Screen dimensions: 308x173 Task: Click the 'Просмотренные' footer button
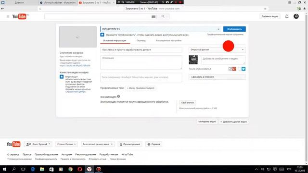130,144
